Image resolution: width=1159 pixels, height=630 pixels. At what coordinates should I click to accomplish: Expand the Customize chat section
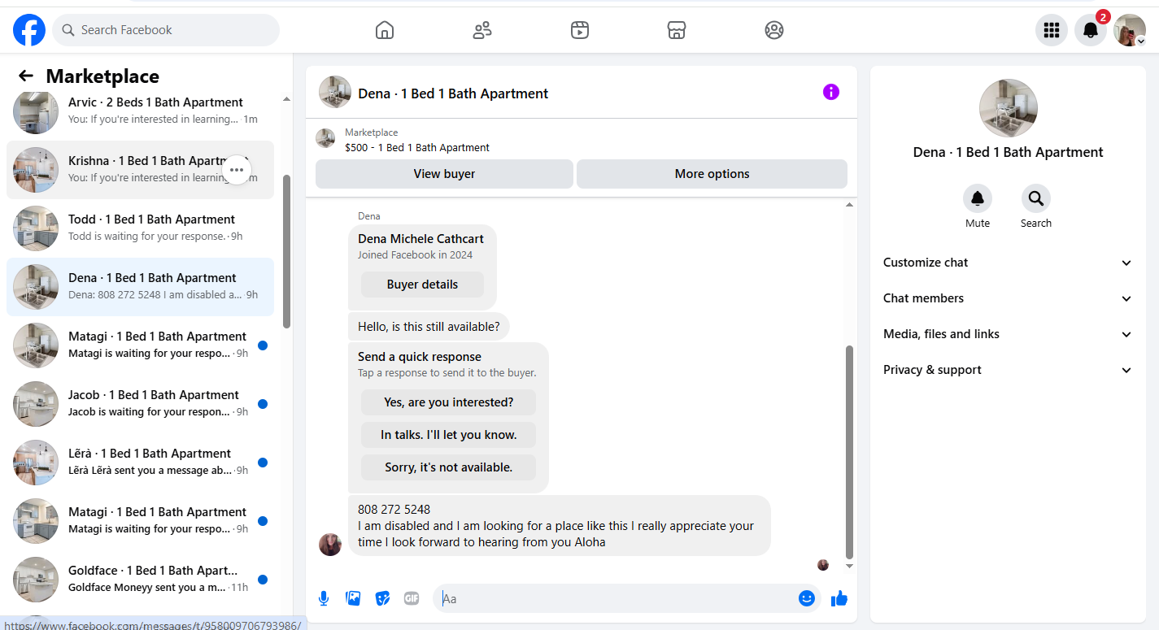(1008, 263)
